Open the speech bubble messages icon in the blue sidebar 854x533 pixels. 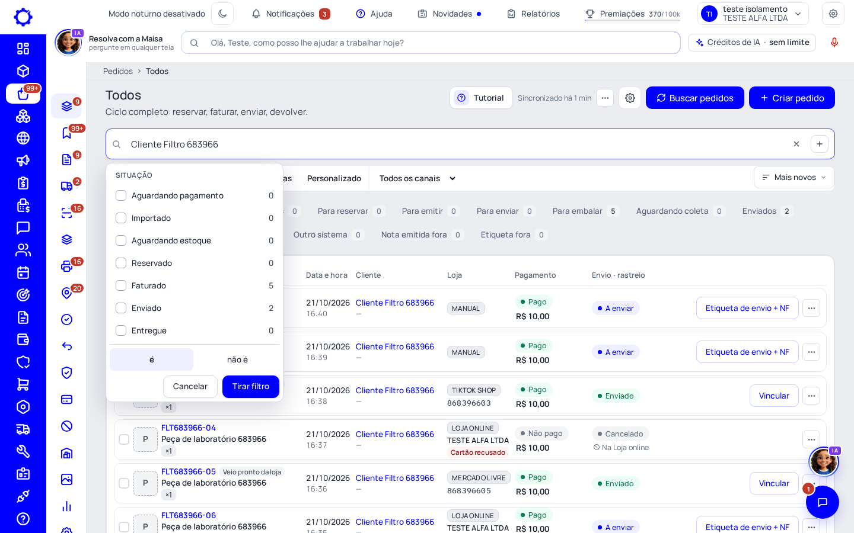pos(23,227)
